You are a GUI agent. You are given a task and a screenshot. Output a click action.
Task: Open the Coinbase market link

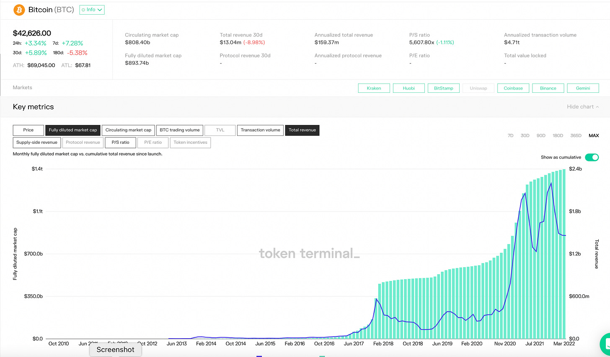[513, 88]
